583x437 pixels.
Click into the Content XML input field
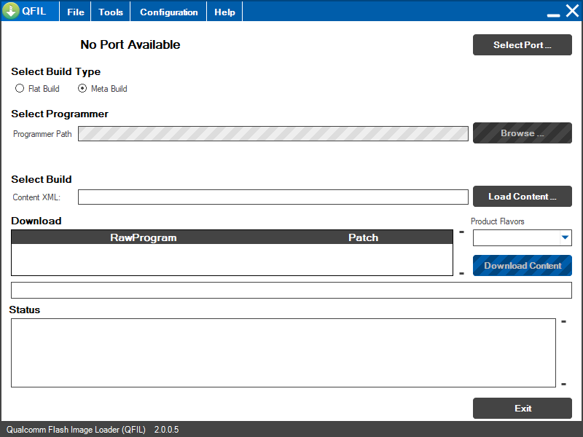tap(273, 197)
